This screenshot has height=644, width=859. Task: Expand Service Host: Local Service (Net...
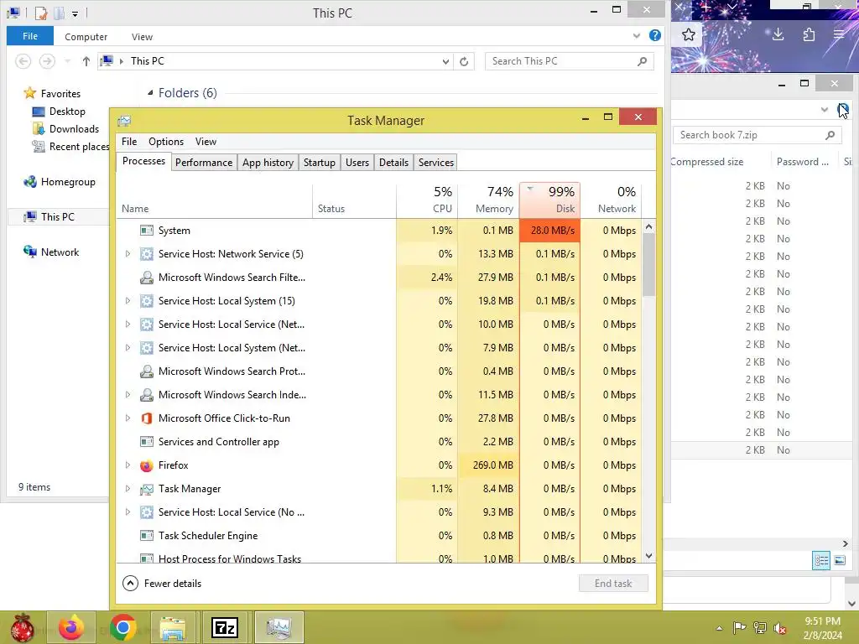point(128,325)
